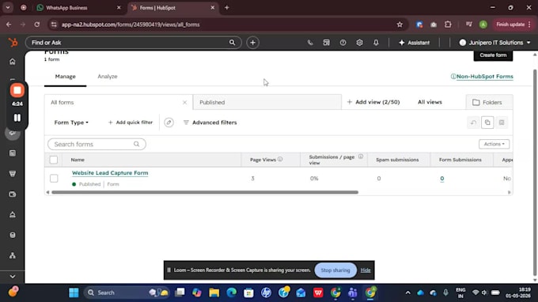The height and width of the screenshot is (302, 538).
Task: Open the sidebar data management database icon
Action: (13, 235)
